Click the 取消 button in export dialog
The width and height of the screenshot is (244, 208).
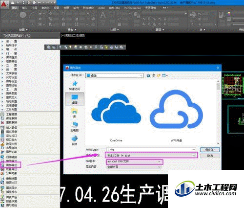click(x=210, y=156)
